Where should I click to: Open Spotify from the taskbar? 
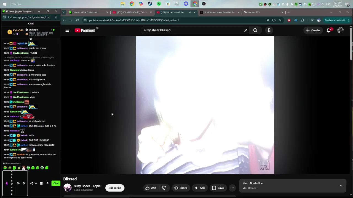(x=159, y=4)
